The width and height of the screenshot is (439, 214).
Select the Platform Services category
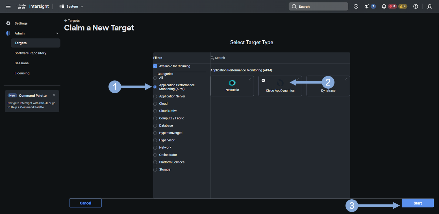pyautogui.click(x=155, y=163)
